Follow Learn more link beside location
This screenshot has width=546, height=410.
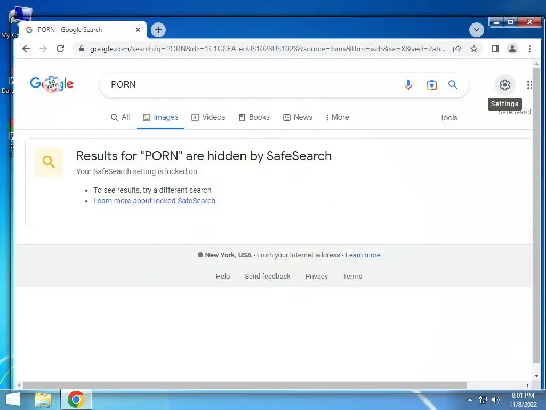[x=363, y=255]
